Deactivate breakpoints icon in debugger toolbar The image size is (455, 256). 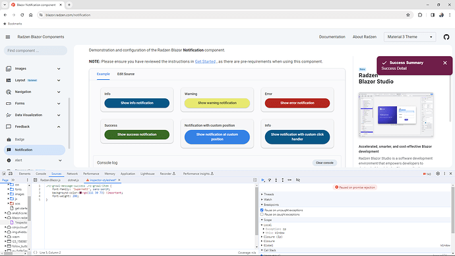[298, 180]
